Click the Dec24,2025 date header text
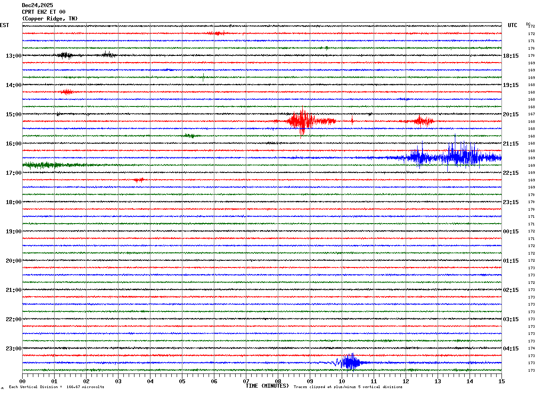Viewport: 537px width, 393px height. click(x=37, y=5)
